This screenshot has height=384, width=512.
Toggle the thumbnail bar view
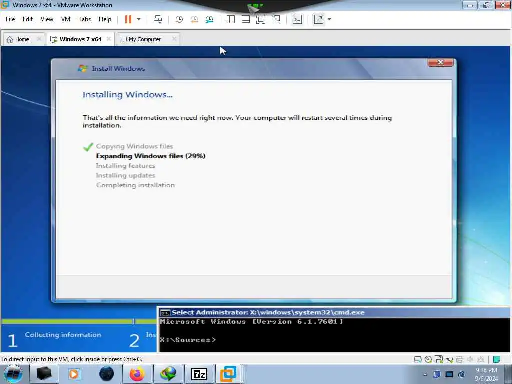246,19
